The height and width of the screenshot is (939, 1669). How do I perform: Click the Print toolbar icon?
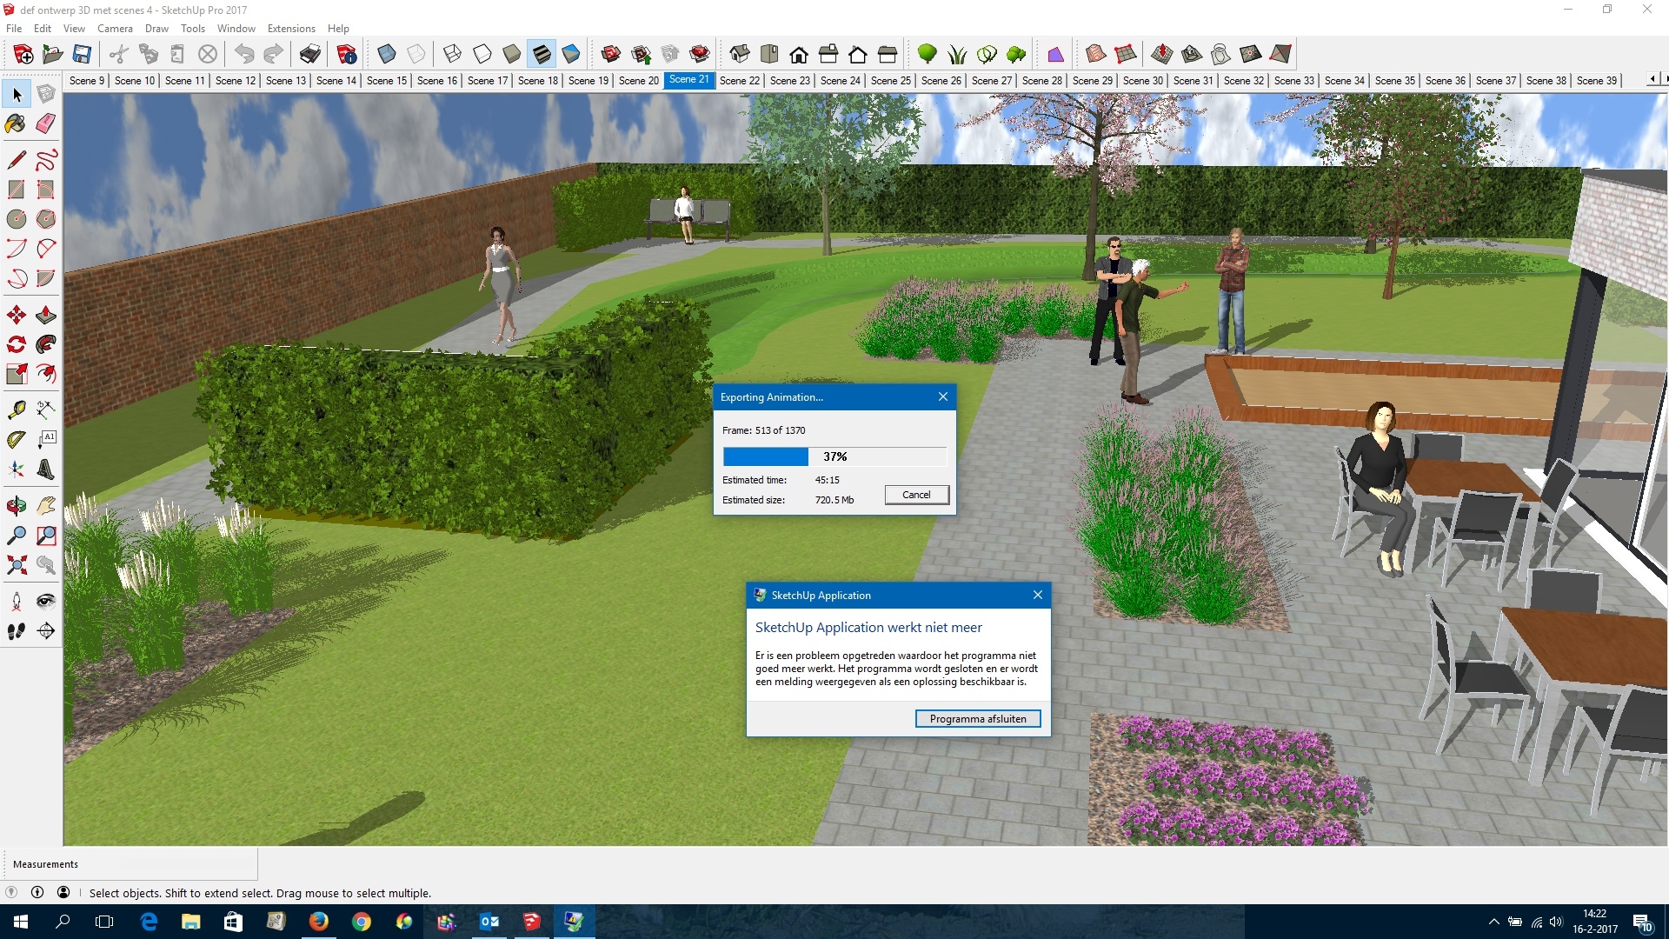point(309,55)
